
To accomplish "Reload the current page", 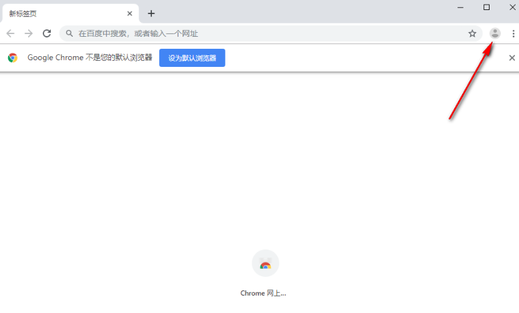I will [47, 33].
